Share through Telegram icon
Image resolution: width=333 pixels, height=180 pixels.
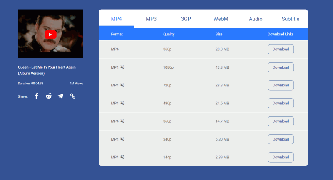60,96
